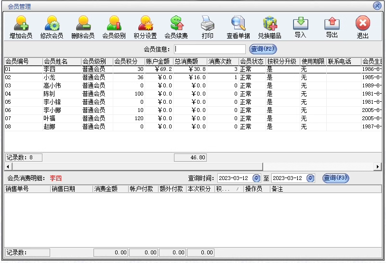Sort by 总消费额 column header
The height and width of the screenshot is (263, 386).
coord(190,61)
